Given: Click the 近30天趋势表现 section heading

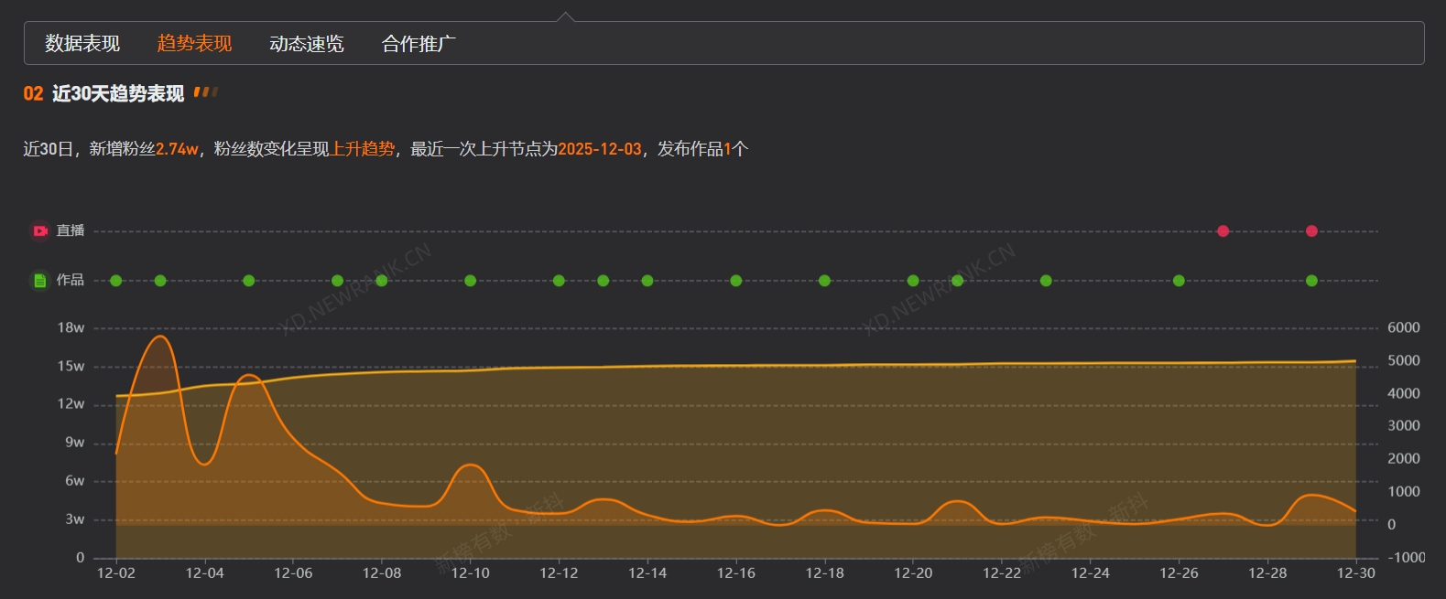Looking at the screenshot, I should pos(118,94).
